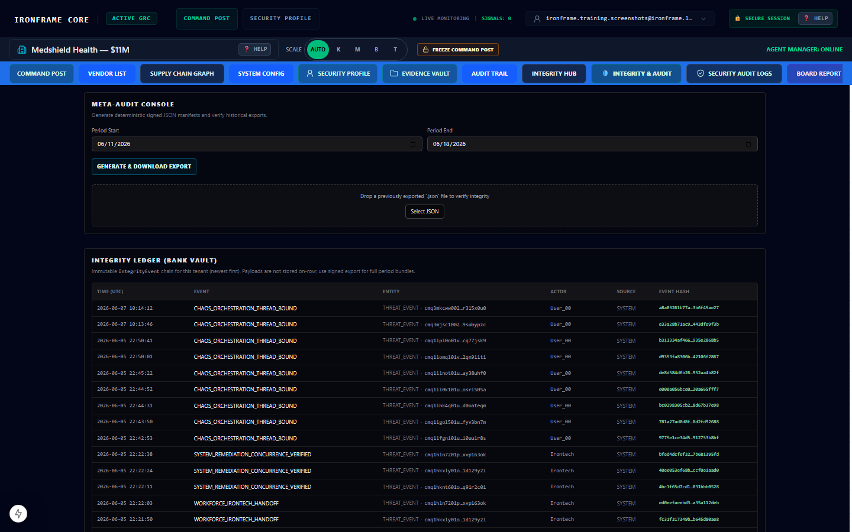Open the Audit Trail tab
The image size is (852, 532).
489,73
